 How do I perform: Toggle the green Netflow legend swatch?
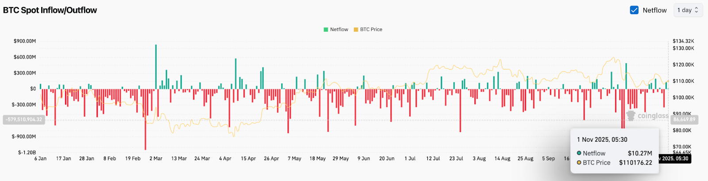click(x=326, y=30)
